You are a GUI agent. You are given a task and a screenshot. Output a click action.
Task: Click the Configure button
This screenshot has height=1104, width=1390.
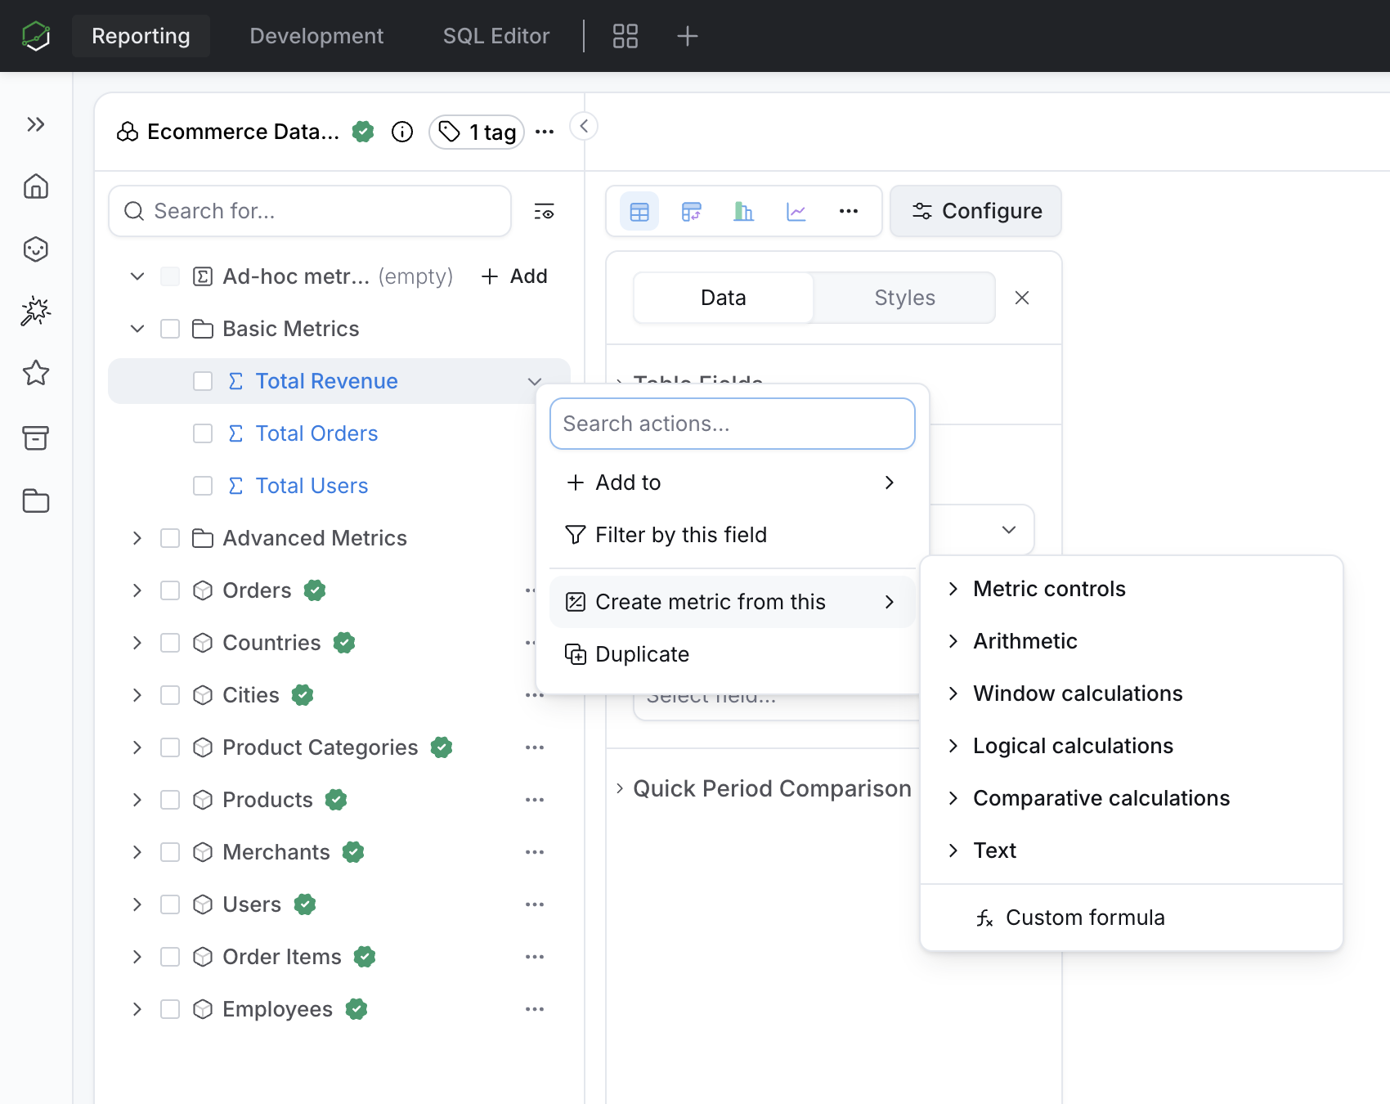pyautogui.click(x=976, y=211)
